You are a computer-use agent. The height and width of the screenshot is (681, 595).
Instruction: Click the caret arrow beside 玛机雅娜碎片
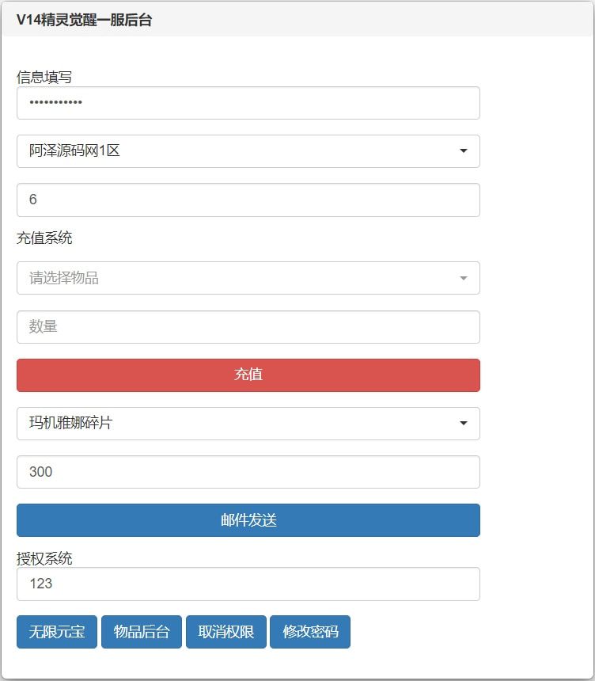(x=464, y=424)
